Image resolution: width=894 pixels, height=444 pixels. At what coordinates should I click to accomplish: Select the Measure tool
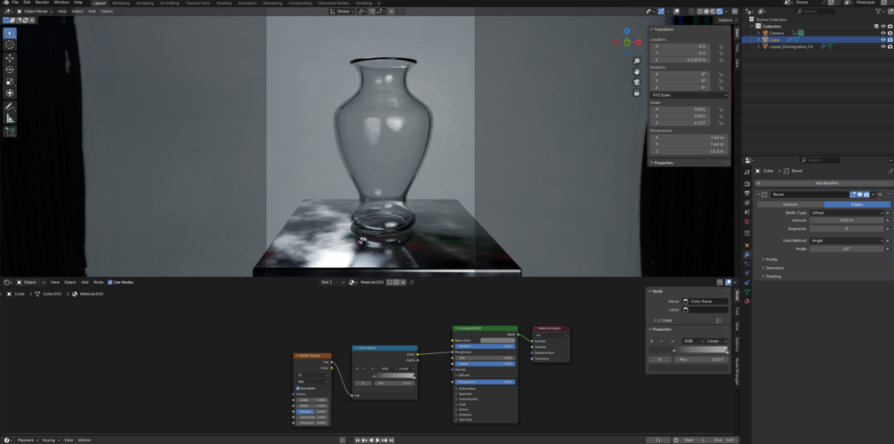click(10, 118)
